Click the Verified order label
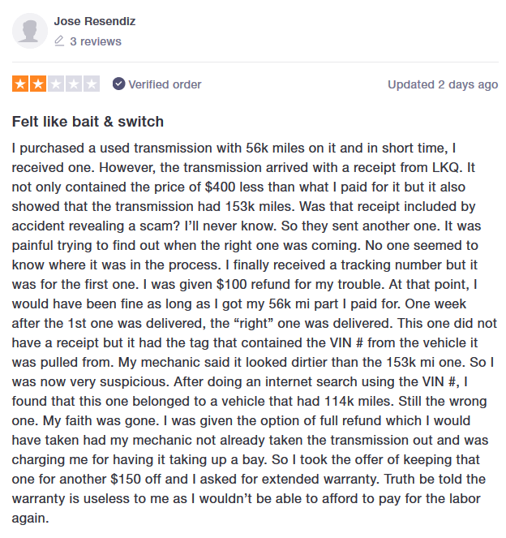The image size is (506, 538). tap(165, 84)
